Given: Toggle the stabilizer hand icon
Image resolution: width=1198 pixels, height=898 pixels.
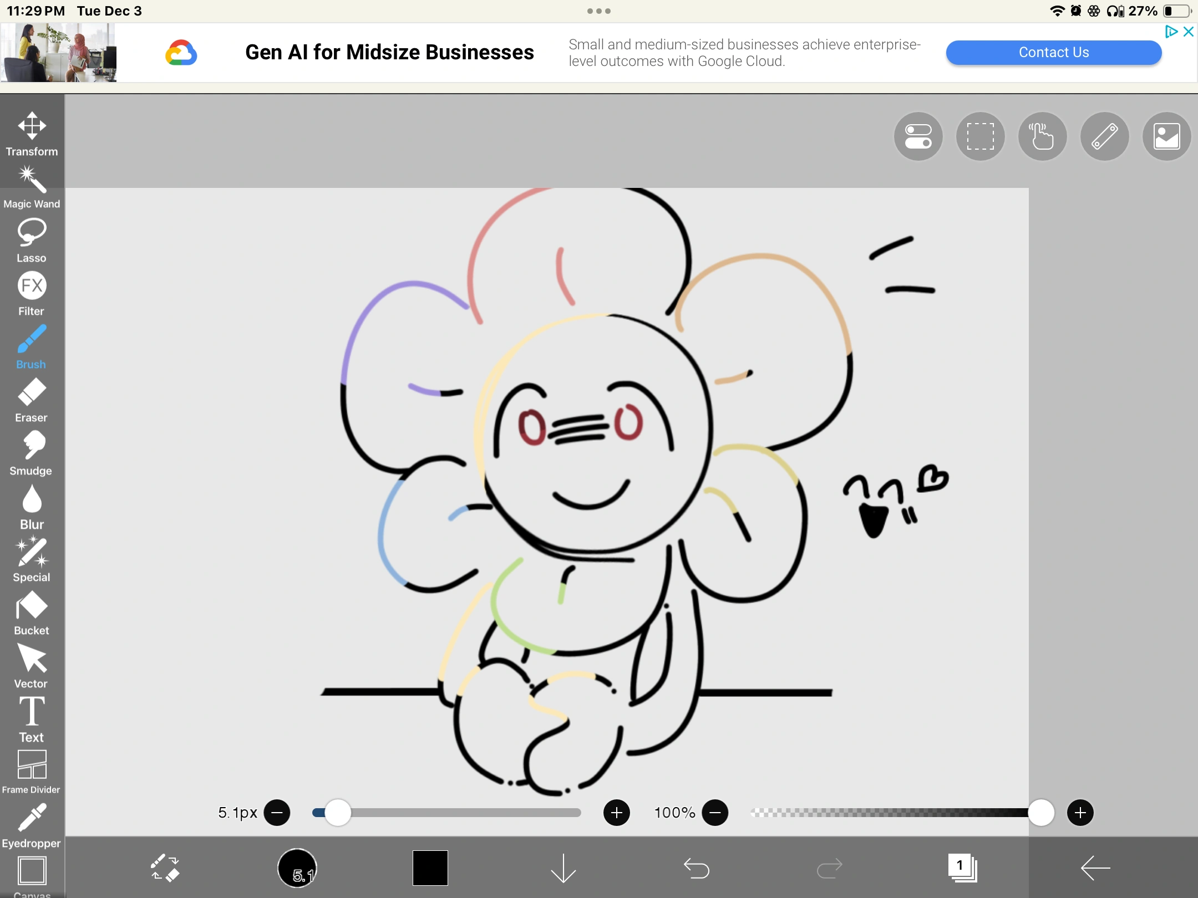Looking at the screenshot, I should point(1042,136).
